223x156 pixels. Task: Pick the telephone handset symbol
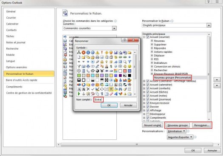point(88,71)
